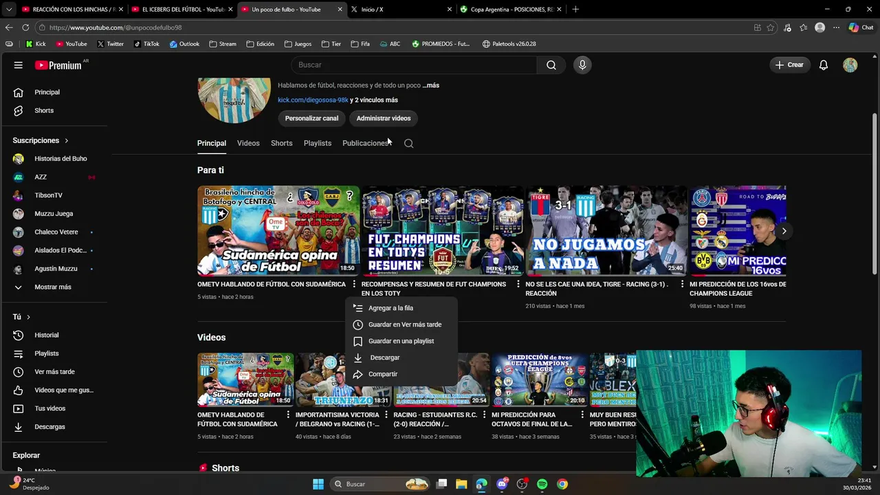Open the PROMIEDOS bookmark
The width and height of the screenshot is (880, 495).
[x=441, y=44]
